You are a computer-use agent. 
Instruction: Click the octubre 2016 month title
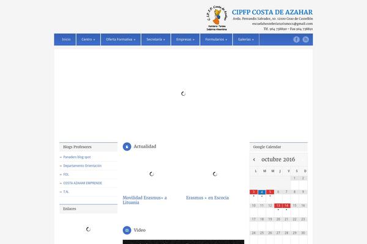[278, 159]
